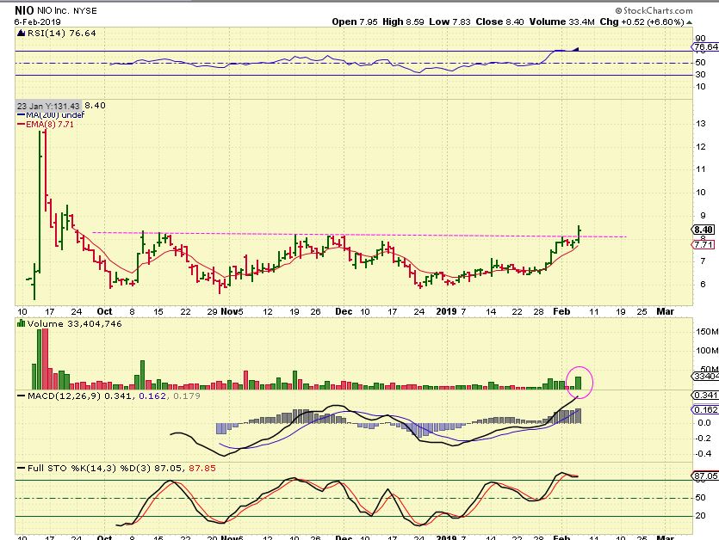This screenshot has height=540, width=719.
Task: Click the red EMA(8) legend marker
Action: (x=20, y=125)
